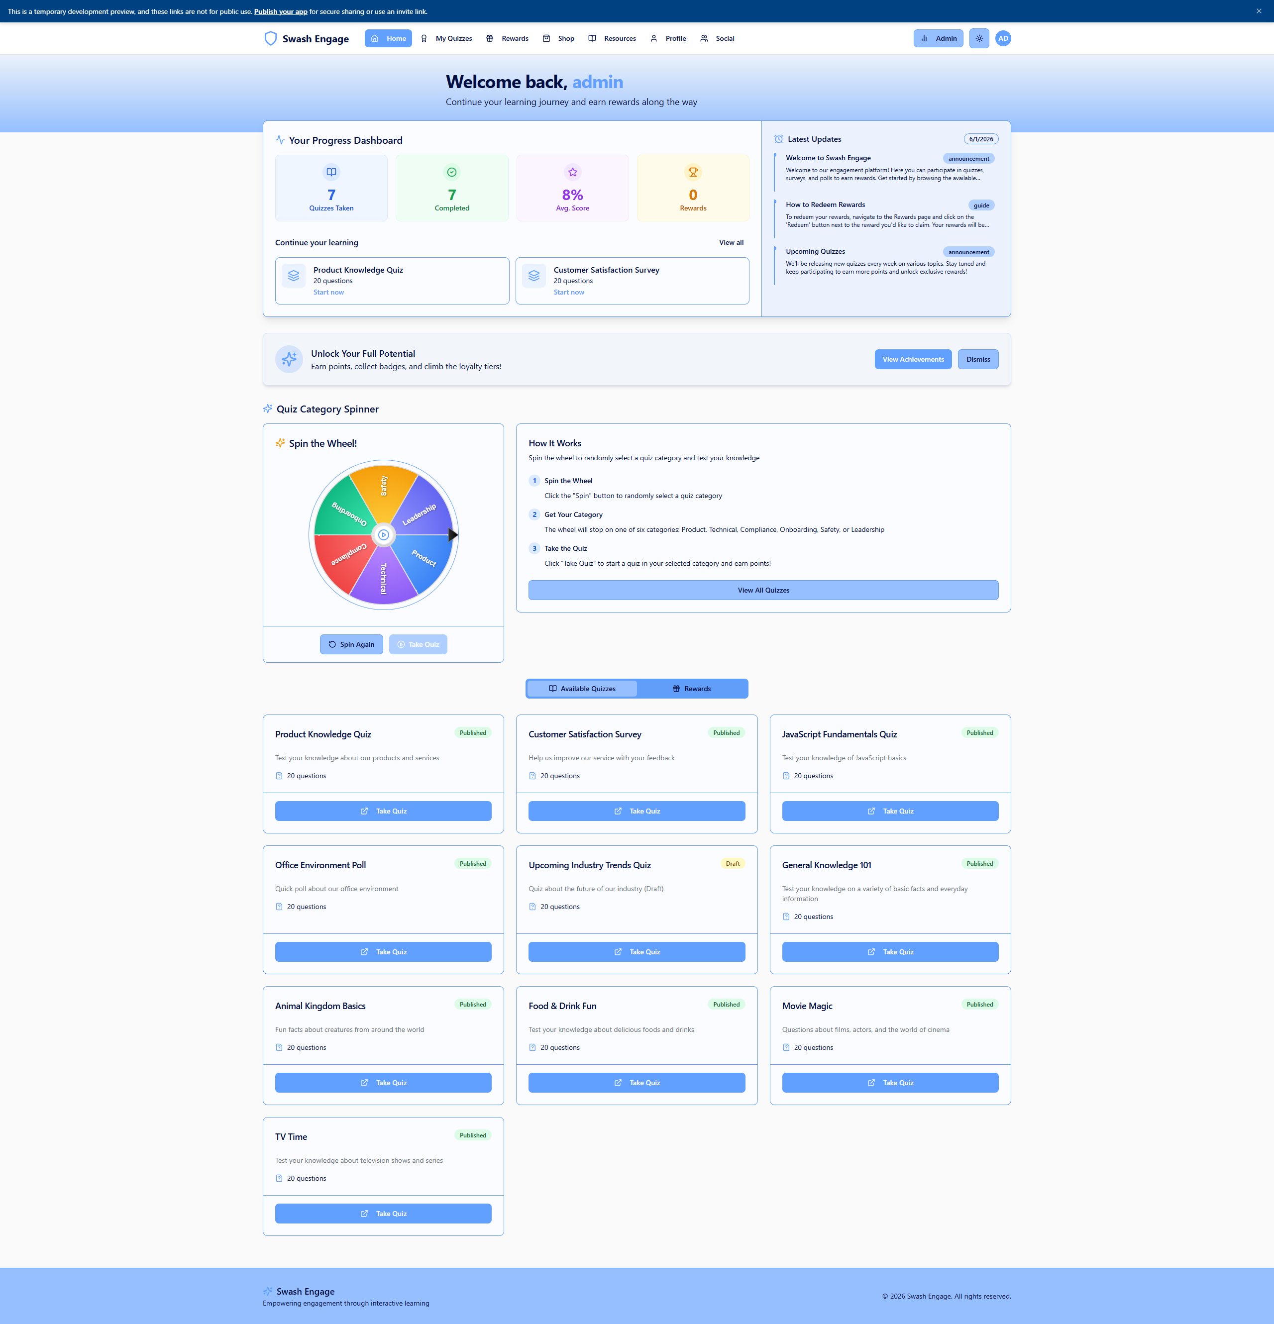Click the Latest Updates clock icon

tap(779, 139)
